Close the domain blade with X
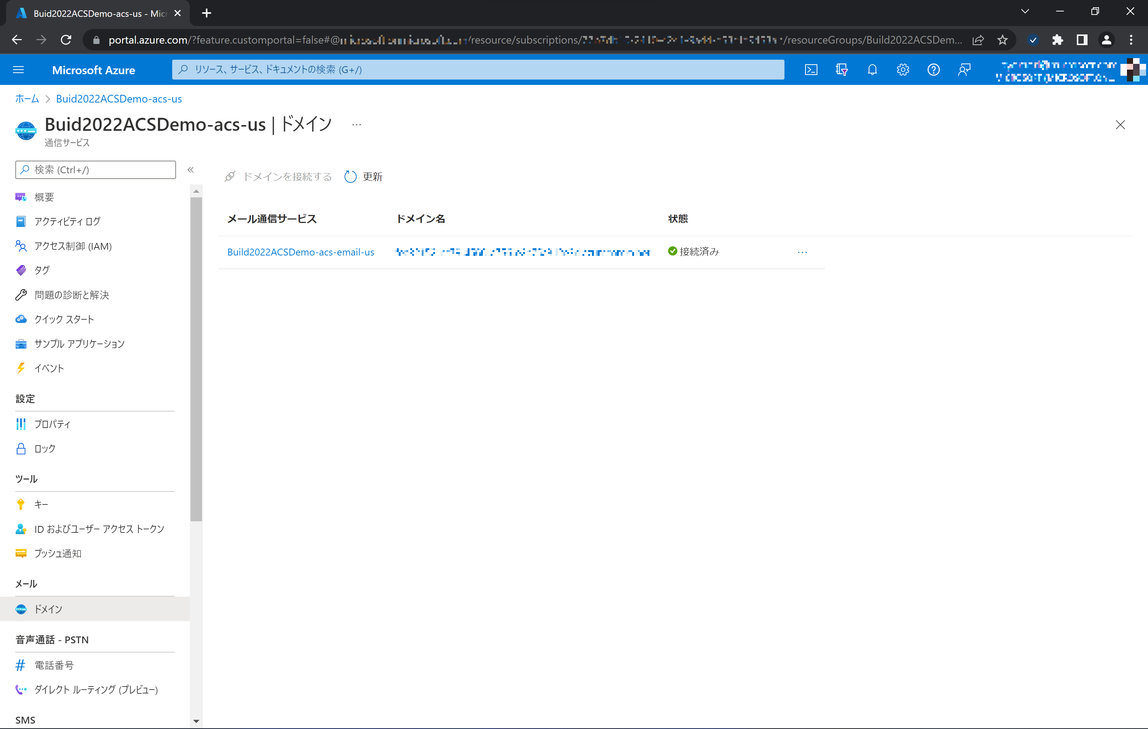1148x729 pixels. [1120, 125]
